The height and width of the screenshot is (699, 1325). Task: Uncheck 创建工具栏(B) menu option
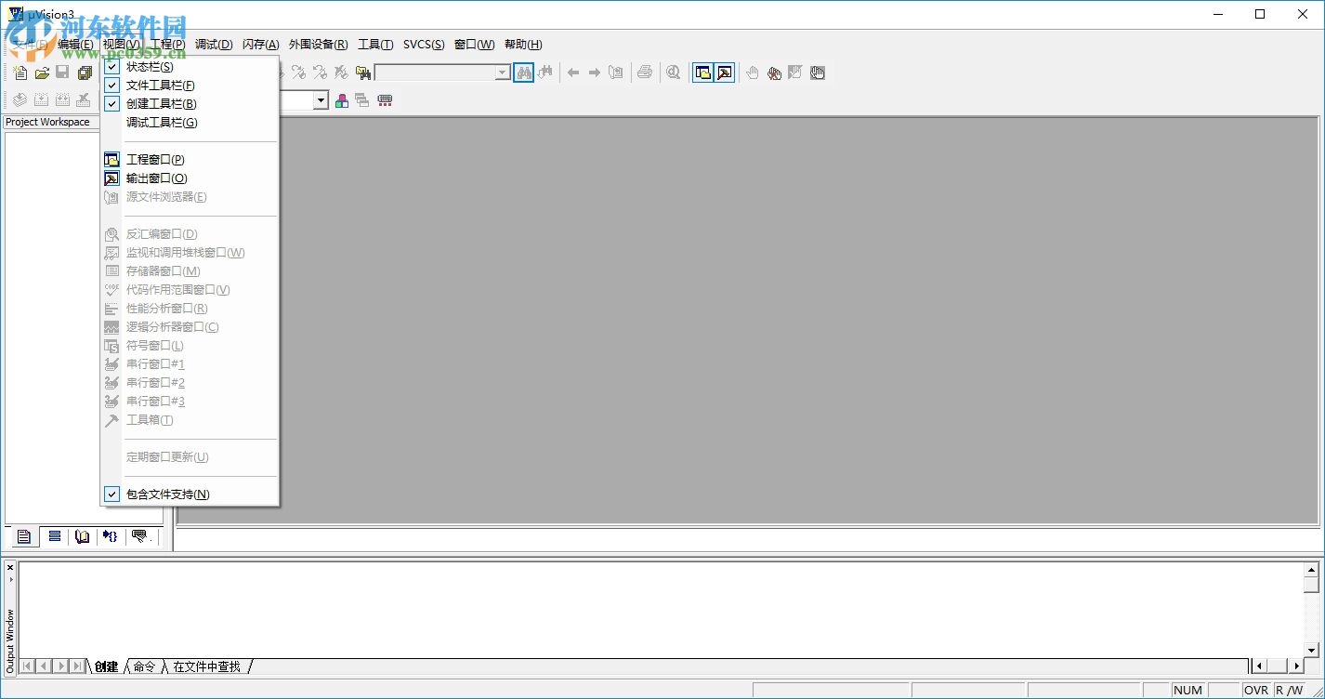[x=190, y=104]
